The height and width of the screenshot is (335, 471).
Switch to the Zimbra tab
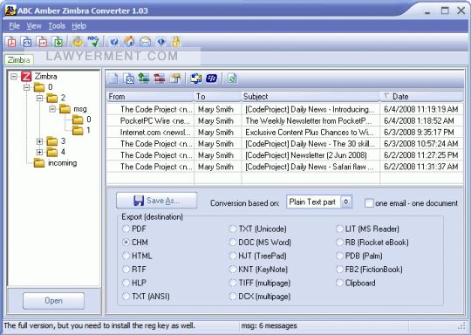click(18, 60)
